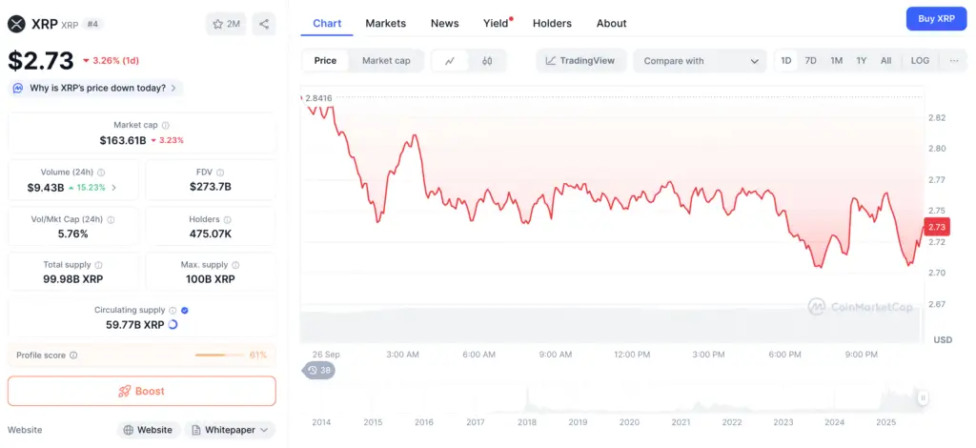976x448 pixels.
Task: Click the 12:00 PM label on chart axis
Action: pos(632,355)
